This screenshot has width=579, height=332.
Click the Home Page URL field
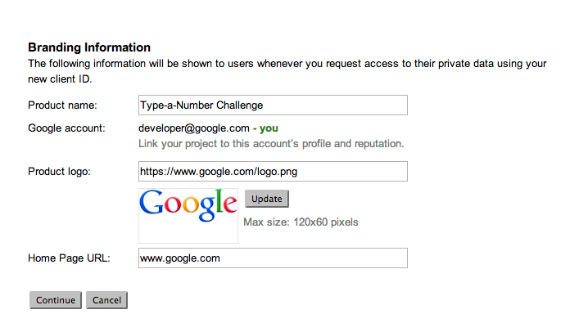point(273,258)
